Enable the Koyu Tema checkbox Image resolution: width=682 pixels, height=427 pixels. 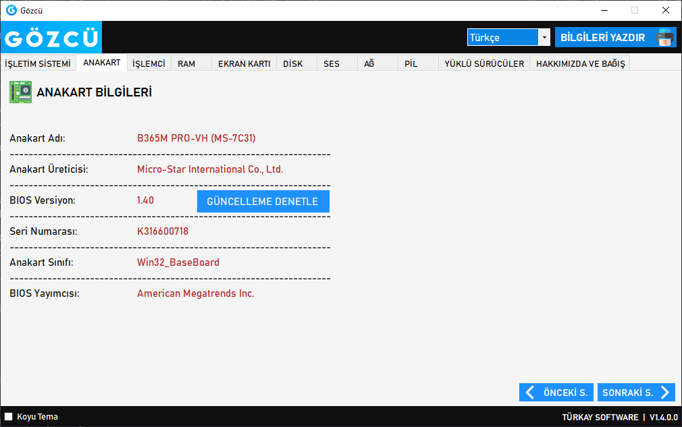tap(8, 417)
